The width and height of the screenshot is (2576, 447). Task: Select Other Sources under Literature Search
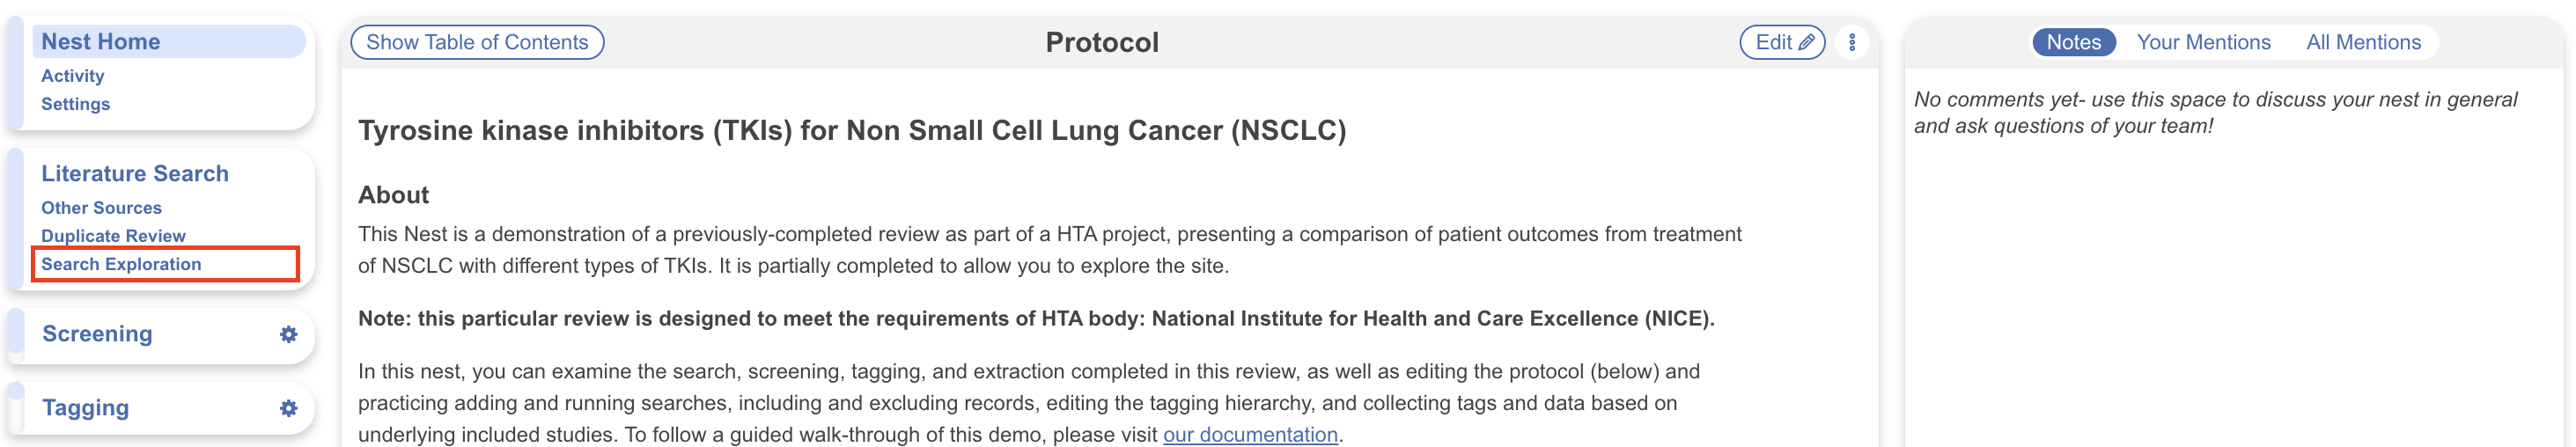(x=101, y=208)
